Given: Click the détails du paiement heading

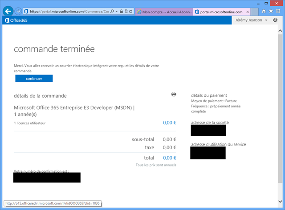Looking at the screenshot, I should coord(209,95).
